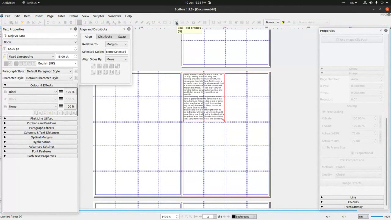Click the orange Close document icon
Screen dimensions: 391x220
22,22
